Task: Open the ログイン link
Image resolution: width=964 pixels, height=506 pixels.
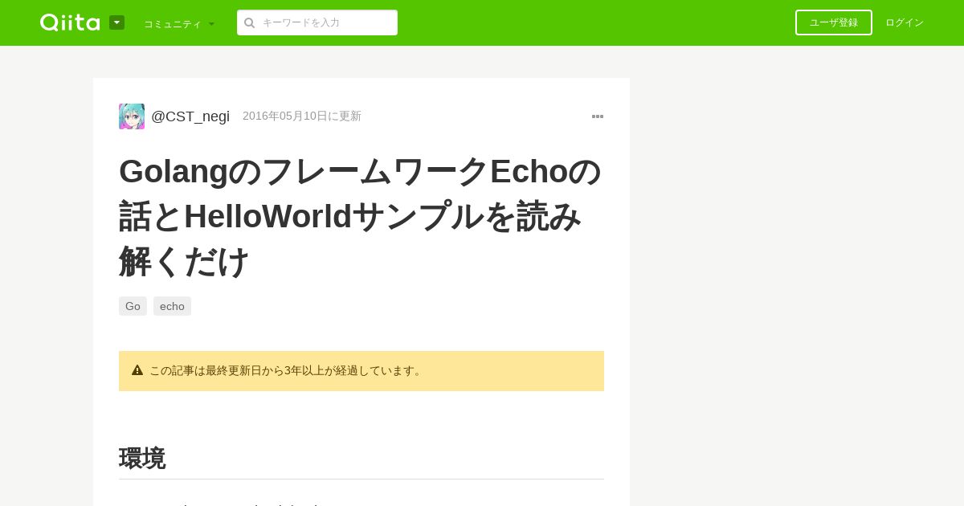Action: 905,22
